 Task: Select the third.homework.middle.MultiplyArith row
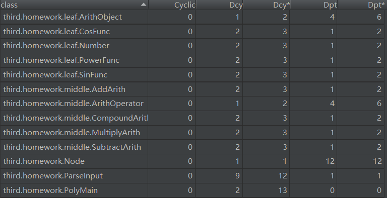click(192, 133)
